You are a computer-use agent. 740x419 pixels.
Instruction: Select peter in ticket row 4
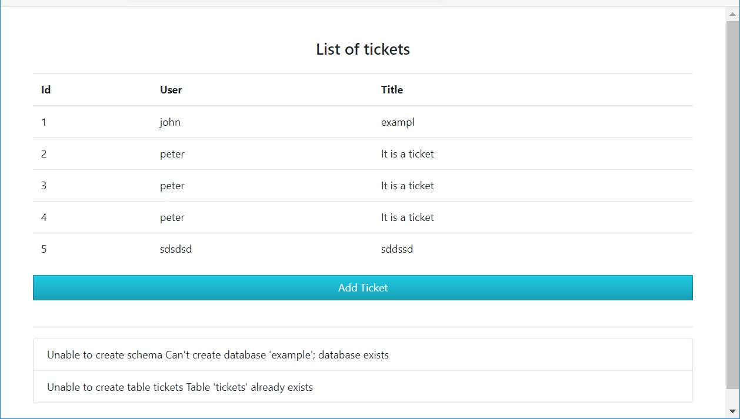tap(172, 217)
